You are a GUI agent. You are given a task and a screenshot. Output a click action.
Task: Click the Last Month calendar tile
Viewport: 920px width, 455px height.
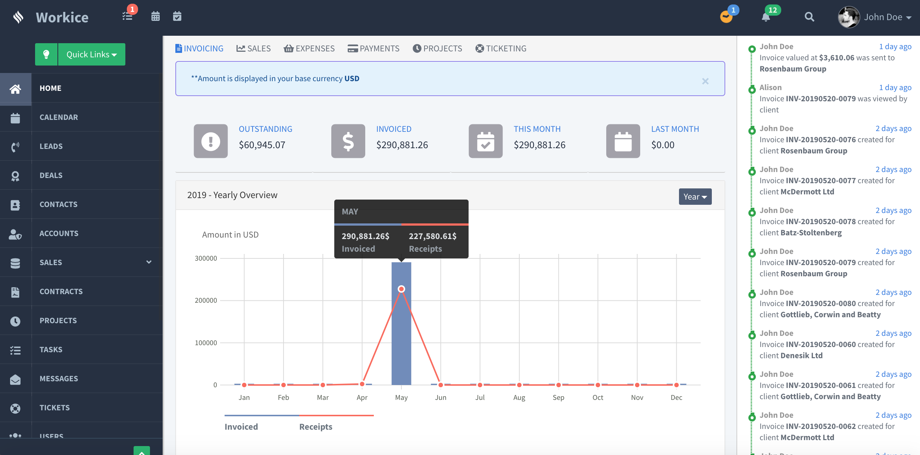click(x=623, y=141)
